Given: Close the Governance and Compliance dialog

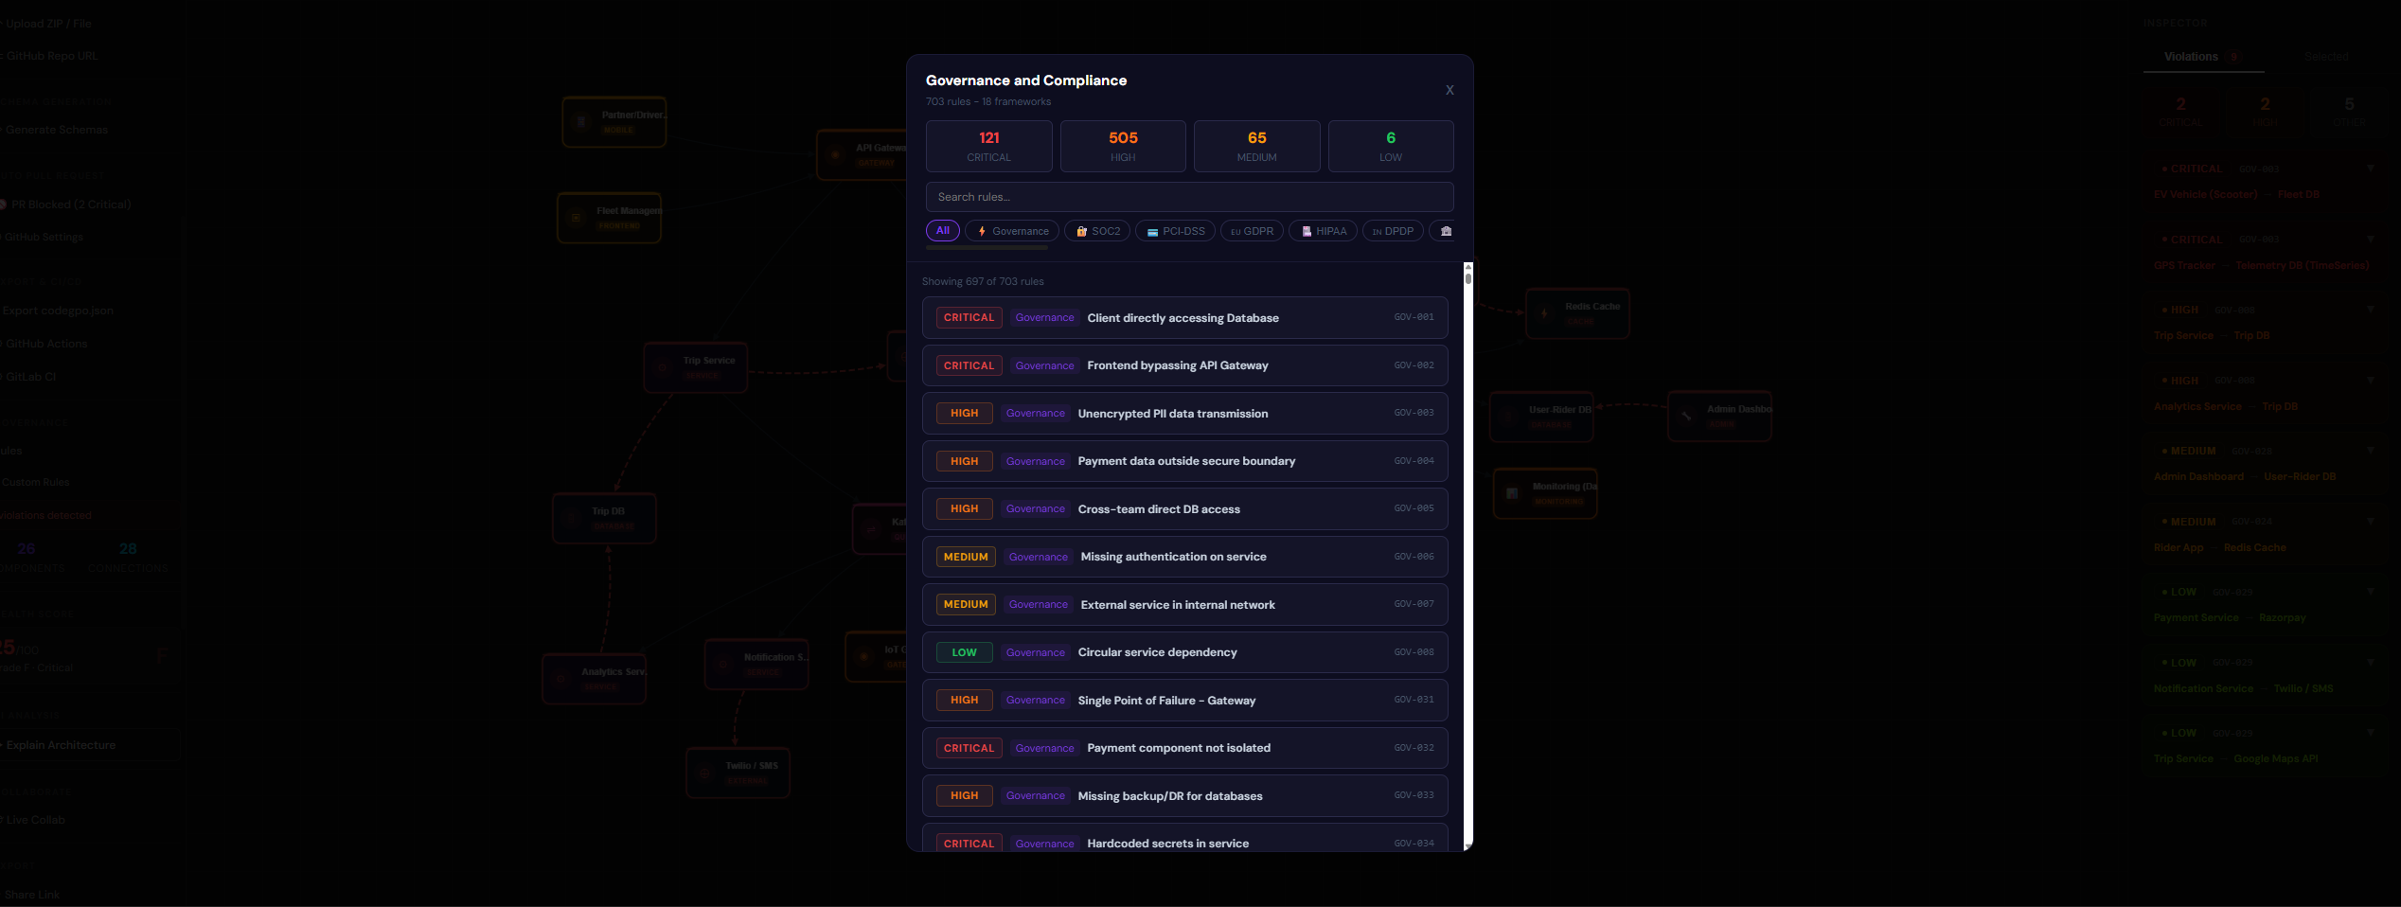Looking at the screenshot, I should click(x=1449, y=90).
